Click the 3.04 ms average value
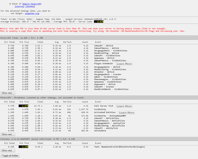198x159 pixels. point(57,106)
